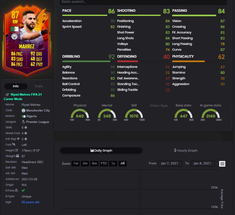Click the globe icon next to Intl. Rep
This screenshot has width=235, height=215.
pyautogui.click(x=18, y=139)
